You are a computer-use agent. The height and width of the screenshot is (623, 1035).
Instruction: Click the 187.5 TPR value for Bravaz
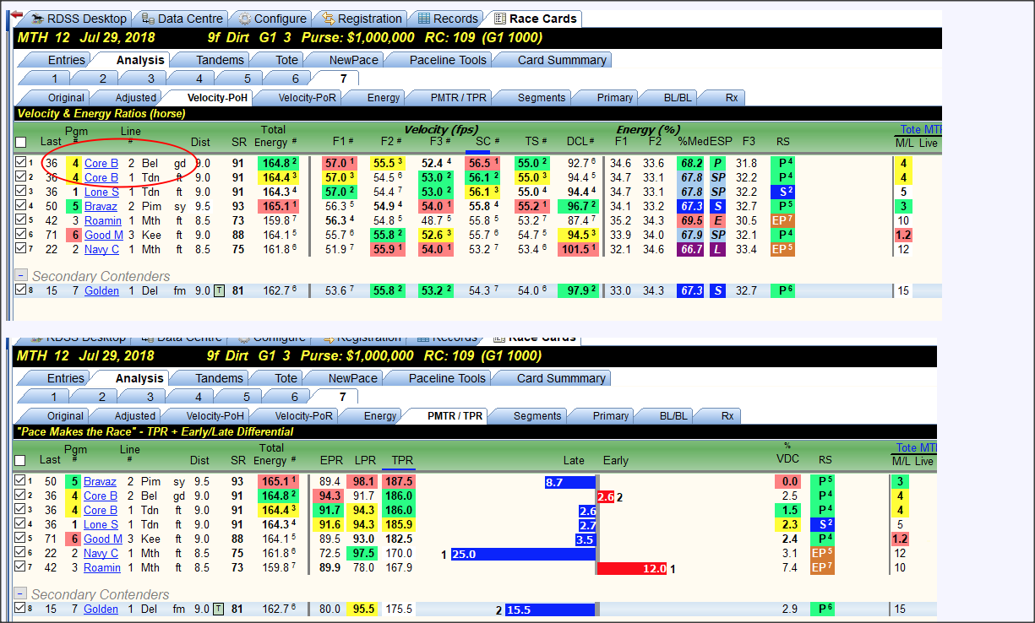pyautogui.click(x=399, y=481)
